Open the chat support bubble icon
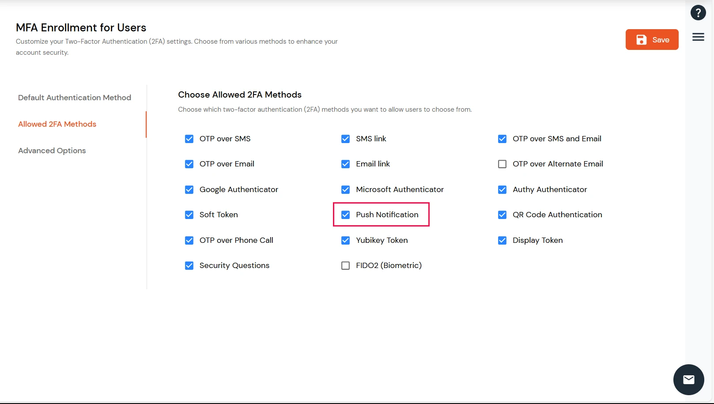 [688, 379]
